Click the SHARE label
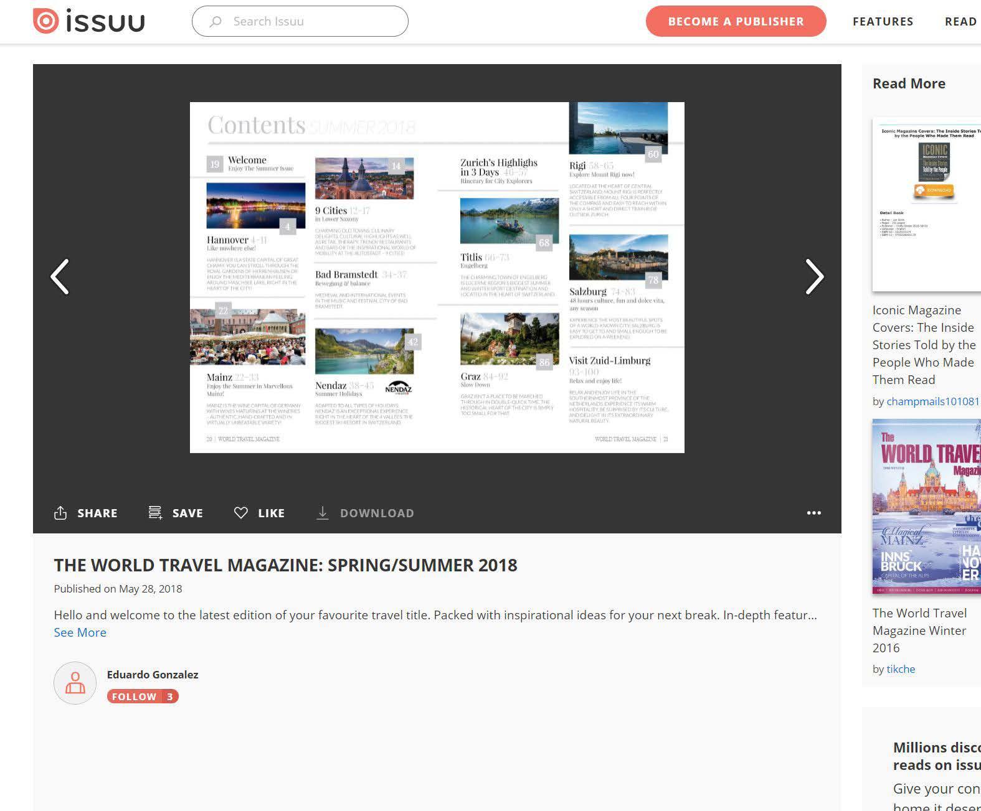Screen dimensions: 981x811 point(97,513)
